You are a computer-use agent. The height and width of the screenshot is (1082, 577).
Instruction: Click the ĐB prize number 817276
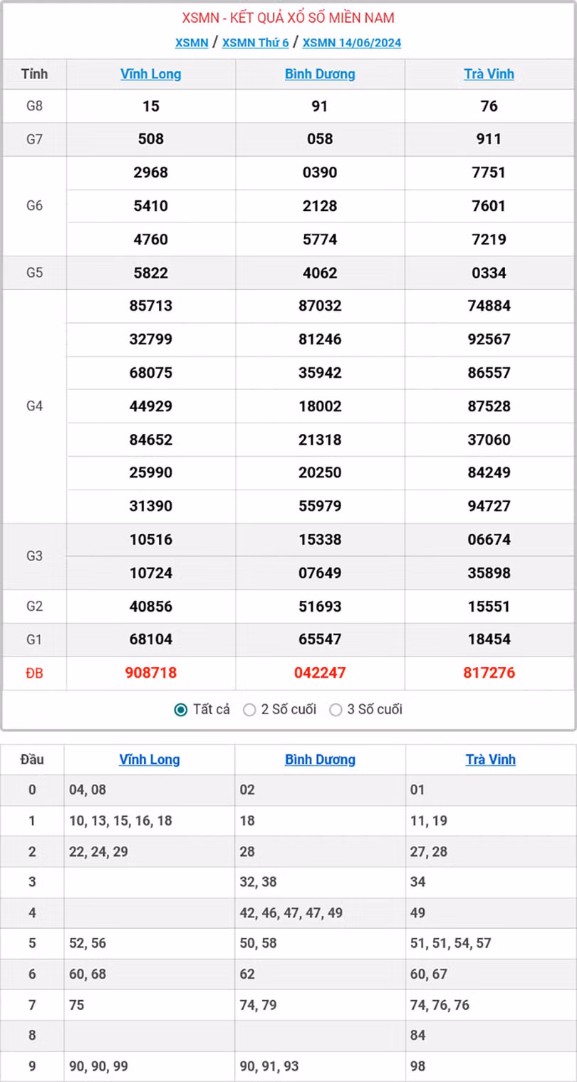point(489,672)
